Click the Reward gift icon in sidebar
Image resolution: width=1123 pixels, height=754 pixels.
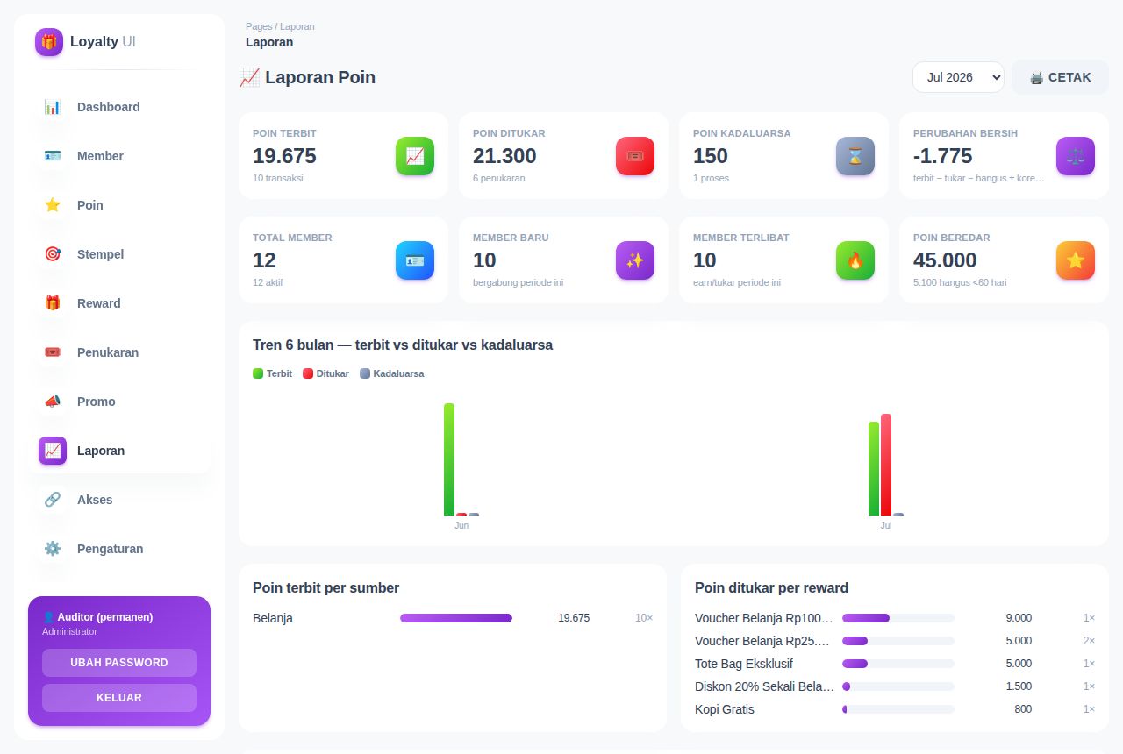[x=53, y=303]
